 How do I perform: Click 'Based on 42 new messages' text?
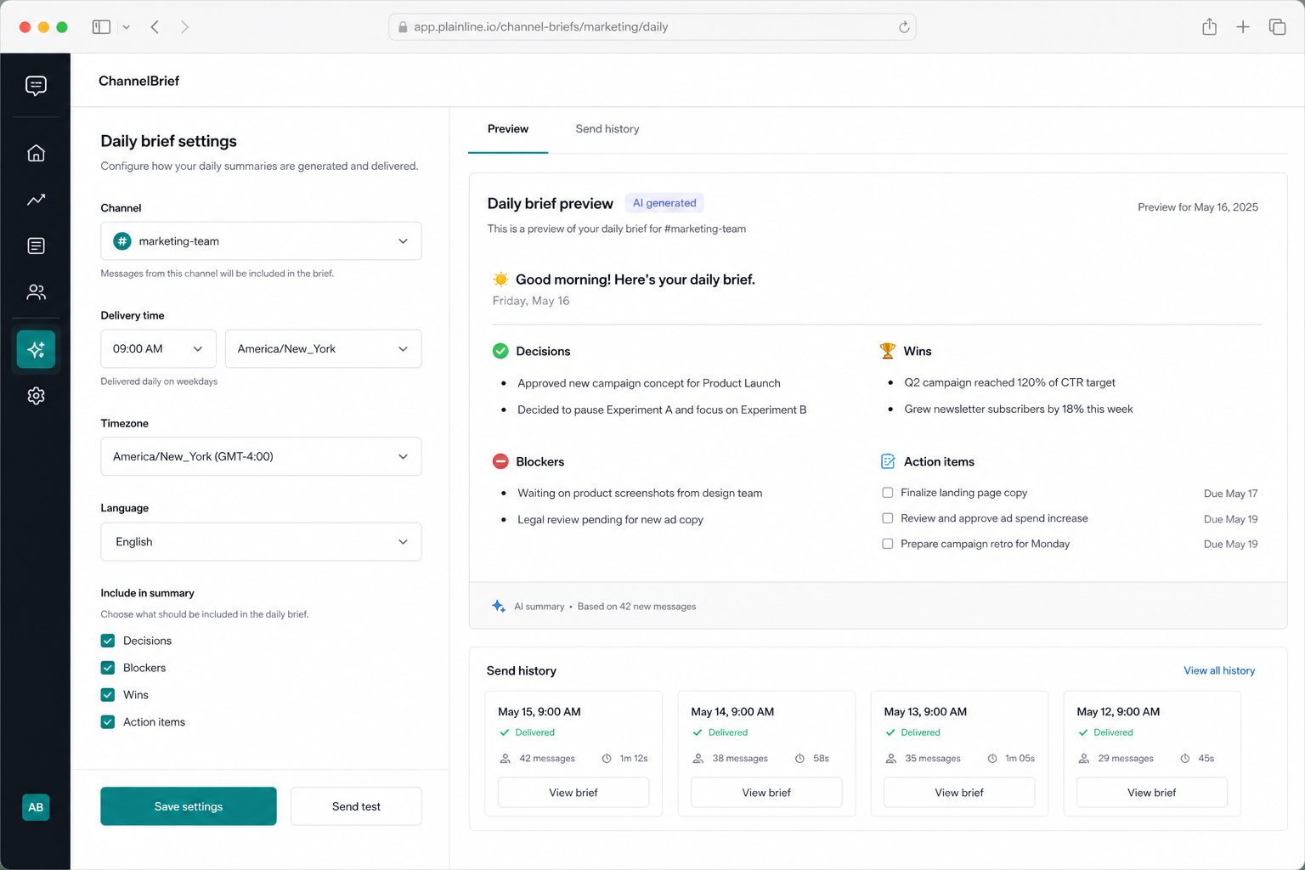[636, 607]
